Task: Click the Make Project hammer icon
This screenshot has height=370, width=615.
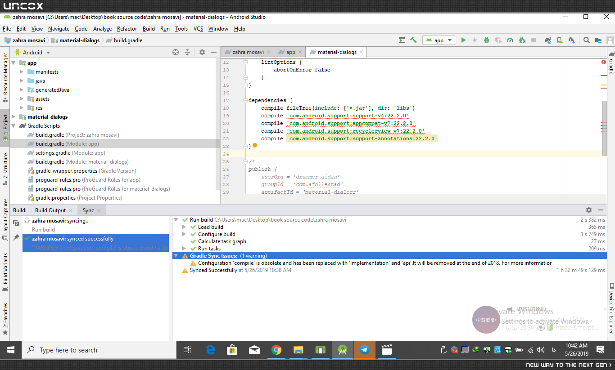Action: (x=414, y=40)
